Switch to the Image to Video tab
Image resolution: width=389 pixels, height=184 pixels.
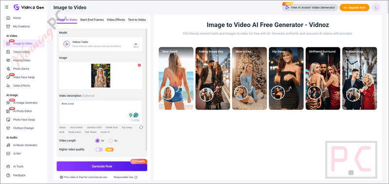67,20
